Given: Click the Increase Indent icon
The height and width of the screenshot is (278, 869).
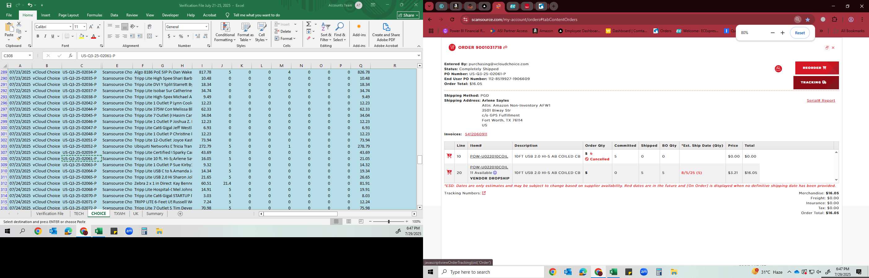Looking at the screenshot, I should click(140, 36).
